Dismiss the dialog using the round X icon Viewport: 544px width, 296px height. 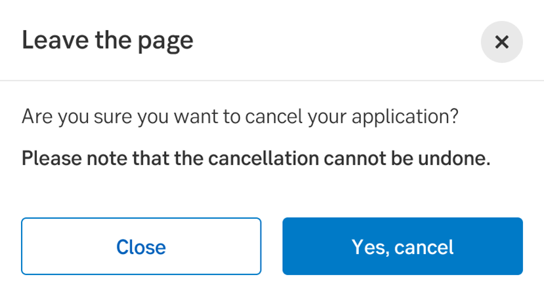pyautogui.click(x=501, y=43)
